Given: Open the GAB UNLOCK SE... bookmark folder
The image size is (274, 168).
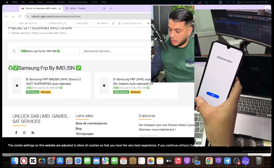Looking at the screenshot, I should [x=27, y=23].
